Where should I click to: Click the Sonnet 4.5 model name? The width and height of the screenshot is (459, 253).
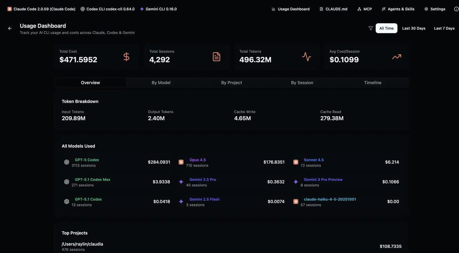tap(314, 160)
